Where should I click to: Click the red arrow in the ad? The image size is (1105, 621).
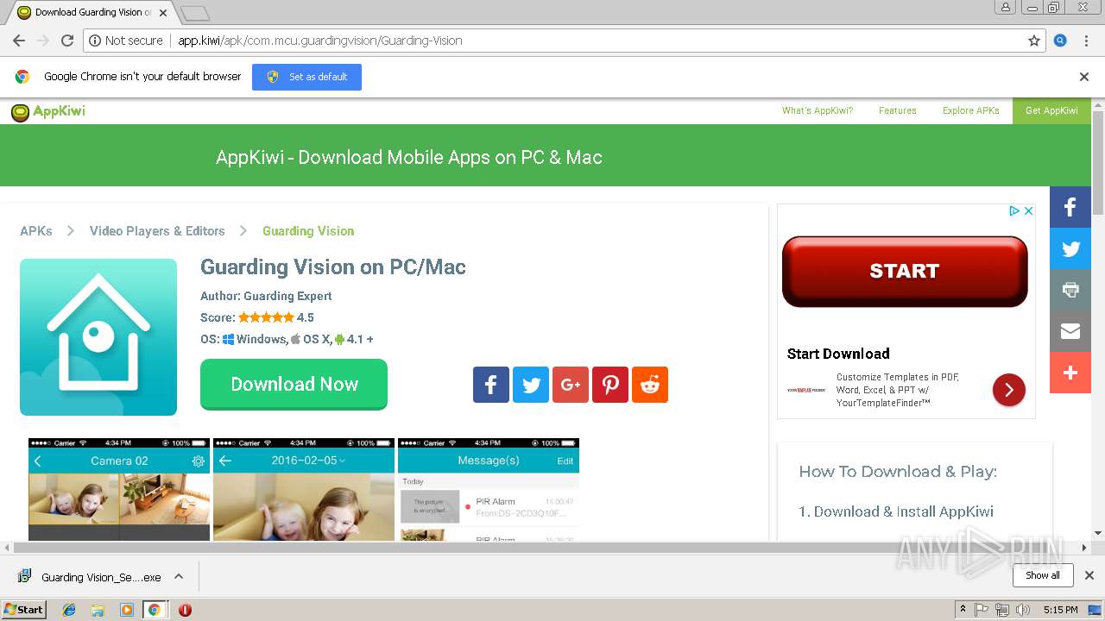point(1009,390)
